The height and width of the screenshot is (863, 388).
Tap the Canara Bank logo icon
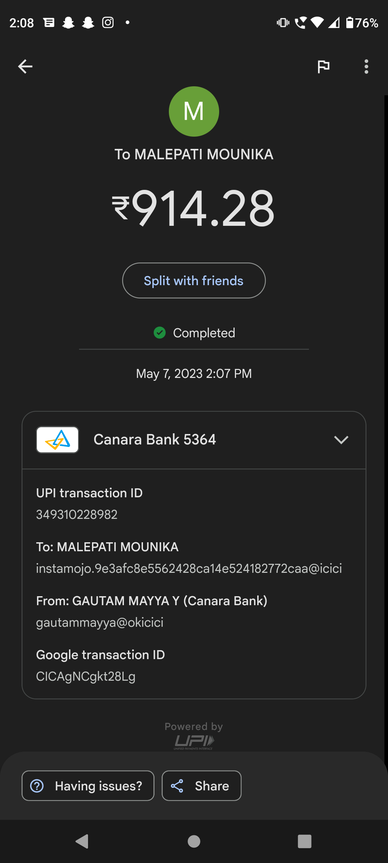click(57, 440)
